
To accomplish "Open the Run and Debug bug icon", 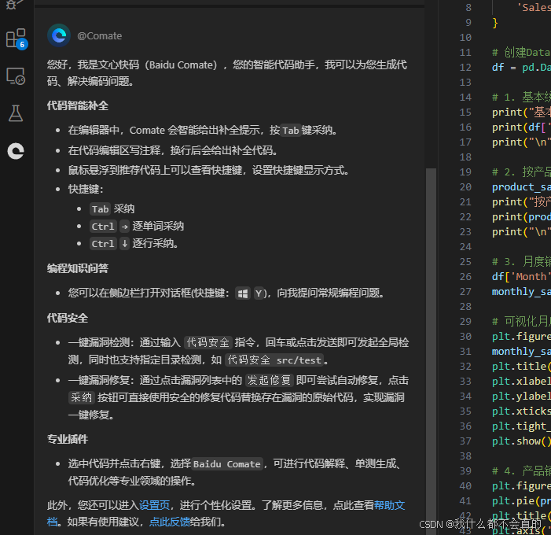I will pos(14,4).
